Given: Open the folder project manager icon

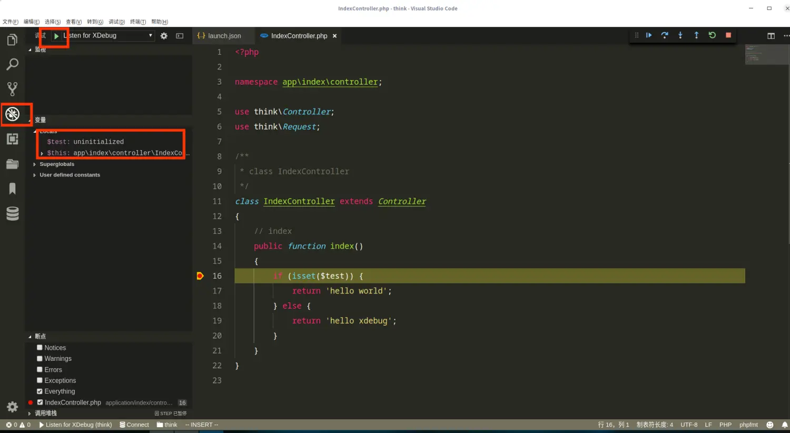Looking at the screenshot, I should point(12,164).
